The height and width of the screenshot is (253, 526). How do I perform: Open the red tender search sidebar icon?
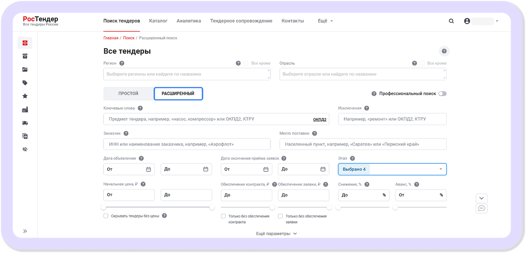click(25, 43)
